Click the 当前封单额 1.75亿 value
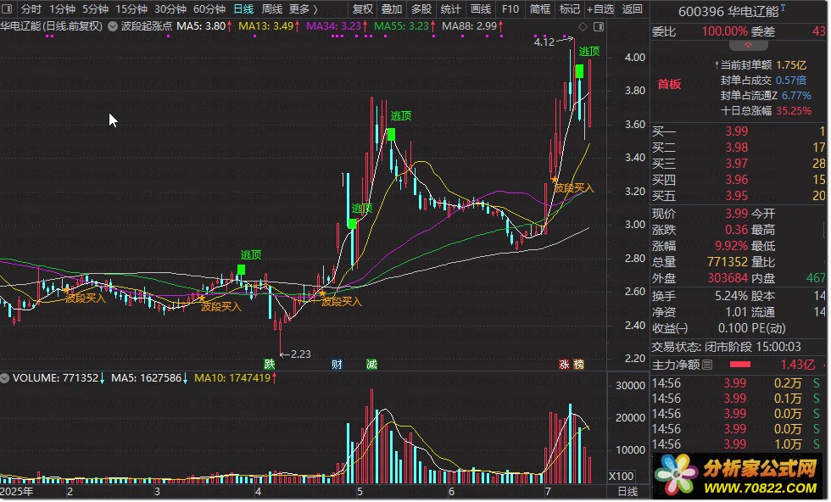The image size is (831, 502). tap(790, 64)
